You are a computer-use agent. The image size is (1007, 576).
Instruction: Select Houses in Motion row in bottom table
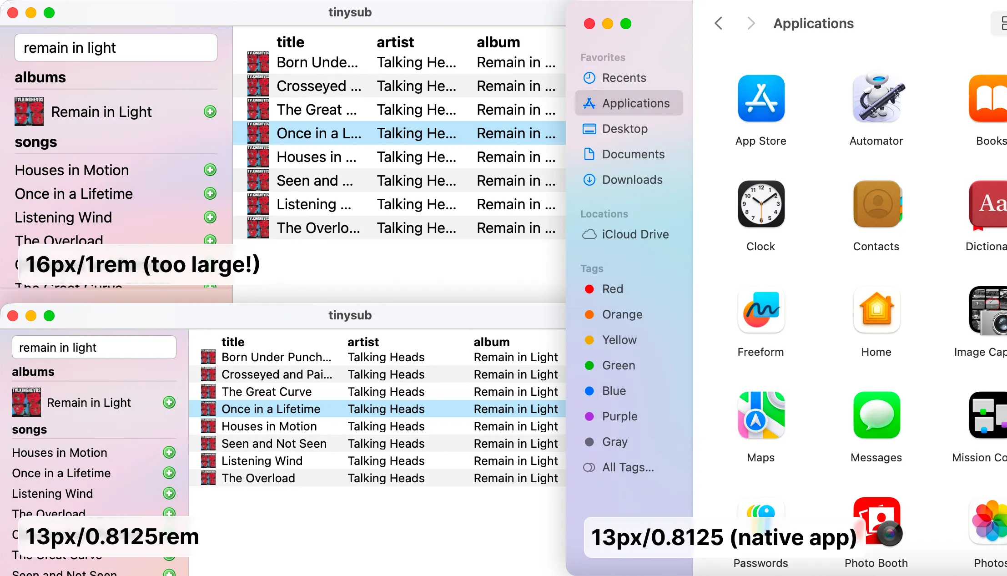click(378, 426)
